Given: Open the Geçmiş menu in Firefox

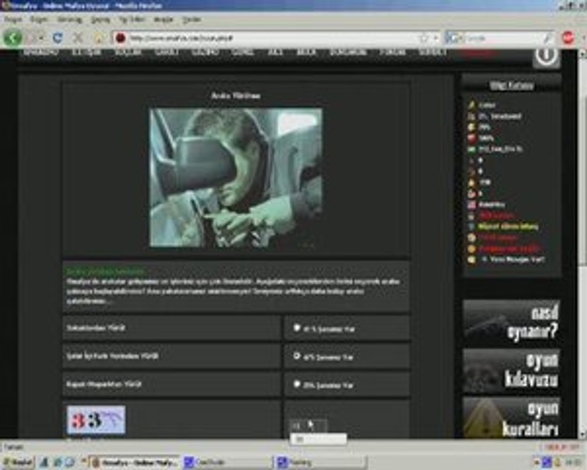Looking at the screenshot, I should pyautogui.click(x=100, y=20).
